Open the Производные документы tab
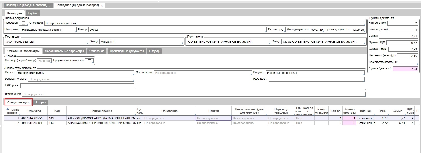The width and height of the screenshot is (421, 153). pyautogui.click(x=127, y=51)
